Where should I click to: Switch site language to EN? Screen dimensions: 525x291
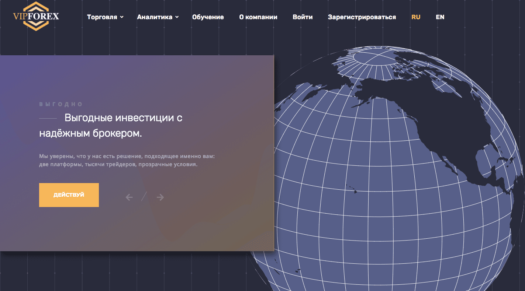[440, 17]
